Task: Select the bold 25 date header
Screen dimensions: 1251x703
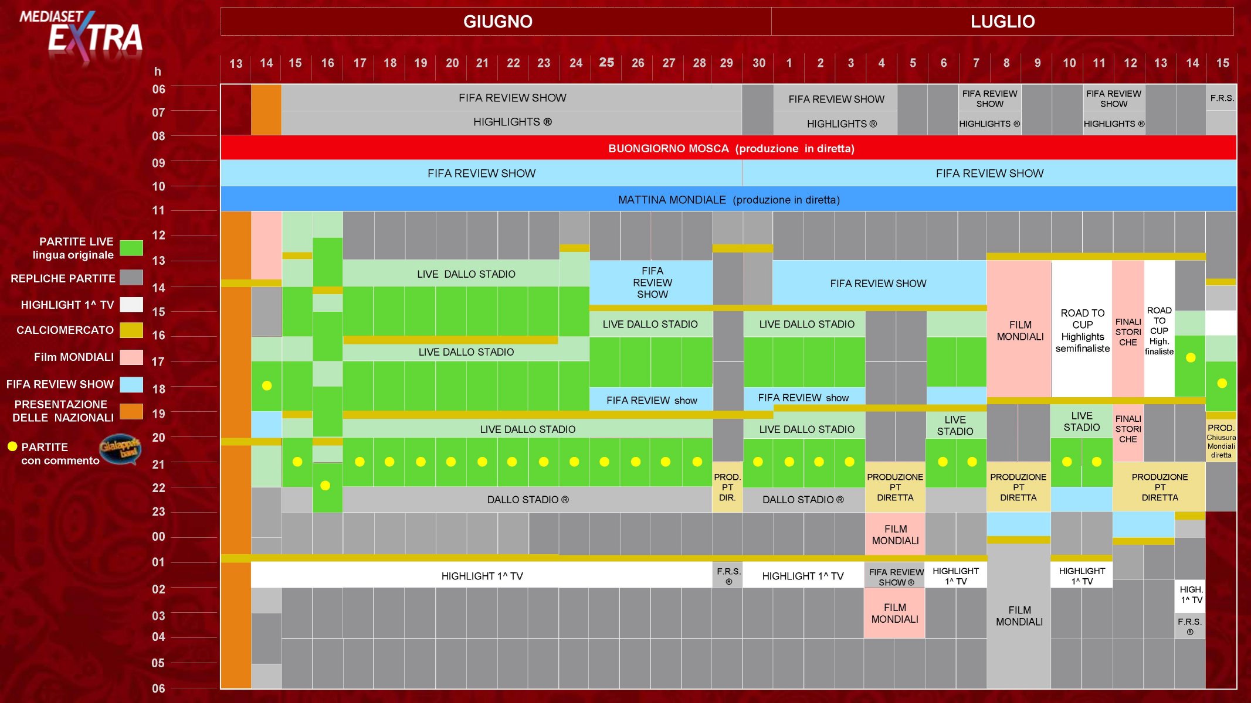Action: pos(606,62)
